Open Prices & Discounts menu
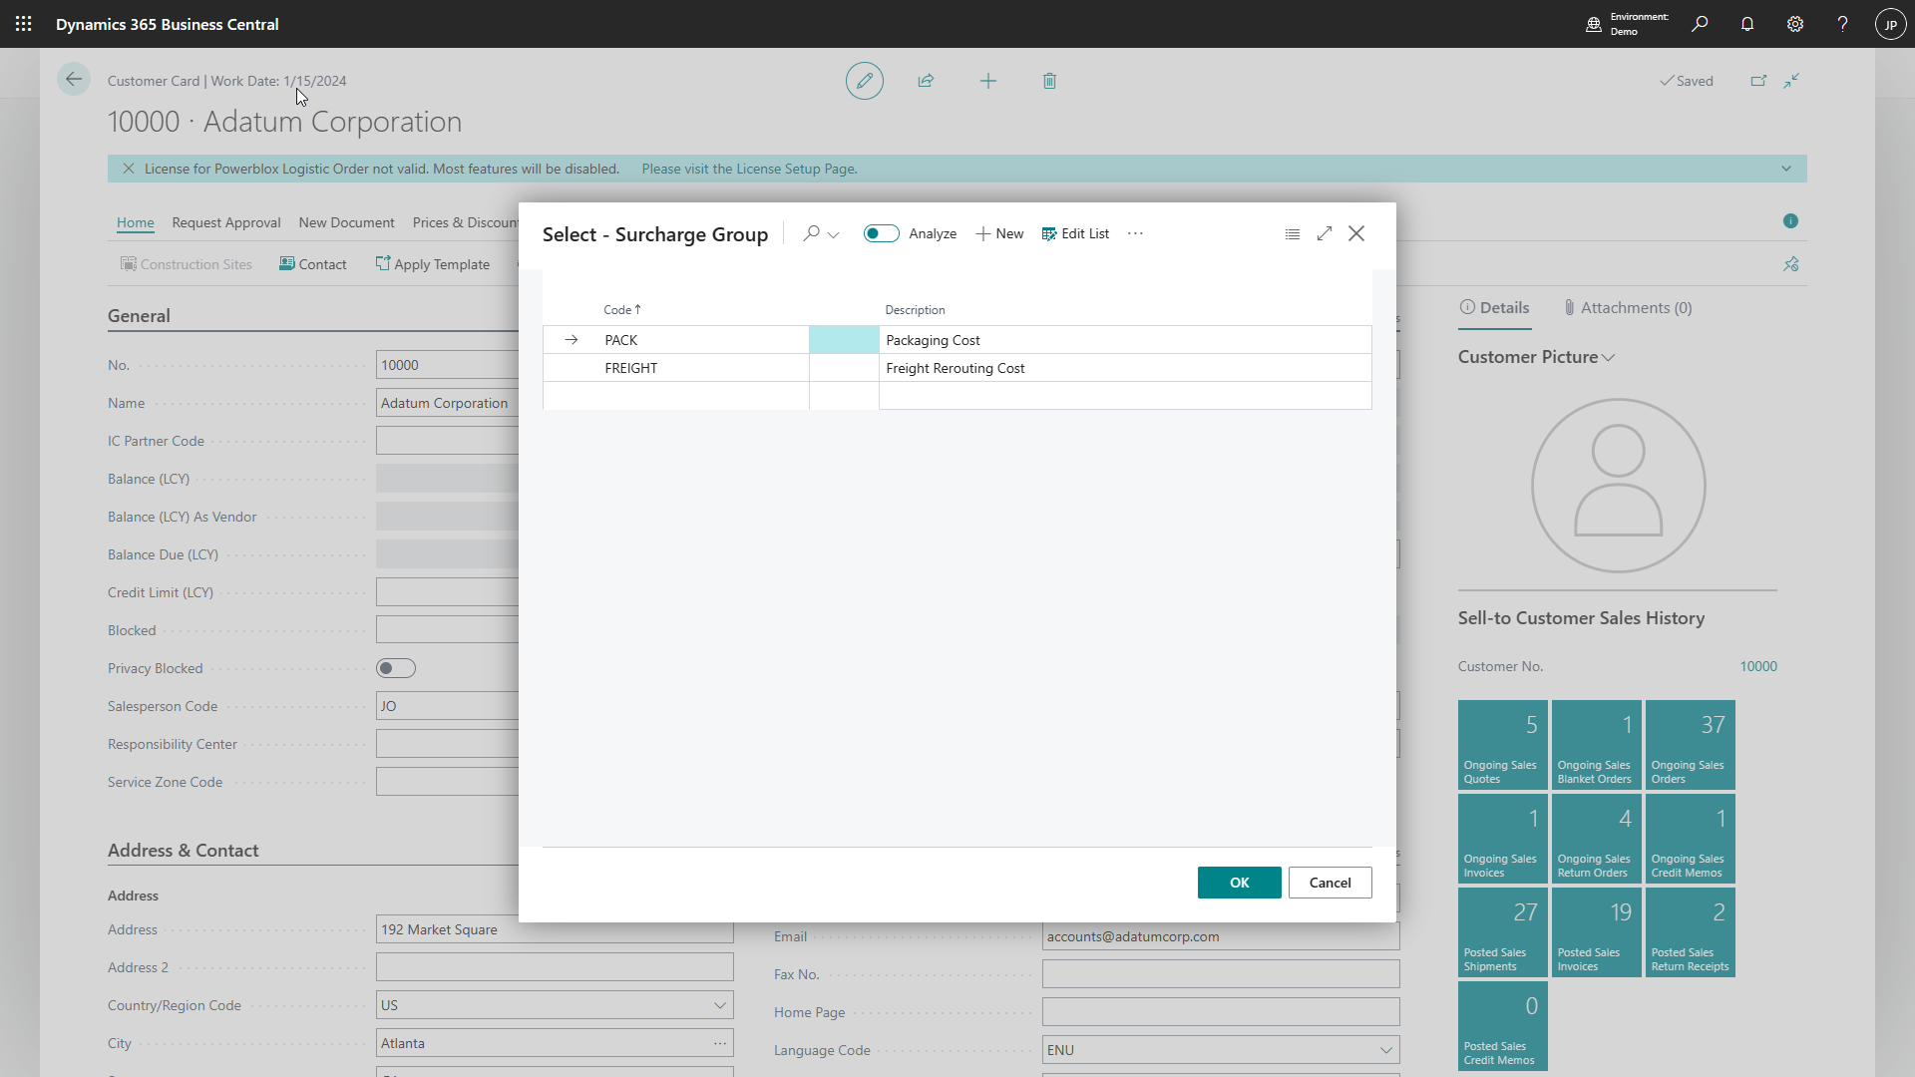The width and height of the screenshot is (1915, 1077). coord(465,222)
